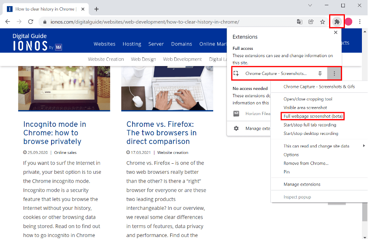This screenshot has height=239, width=368.
Task: Select 'Open/close cropping tool' menu entry
Action: click(x=308, y=99)
